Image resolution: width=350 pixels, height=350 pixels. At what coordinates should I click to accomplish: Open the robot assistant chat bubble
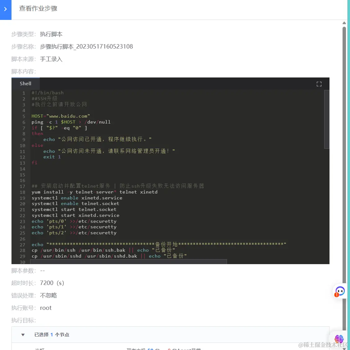[340, 292]
